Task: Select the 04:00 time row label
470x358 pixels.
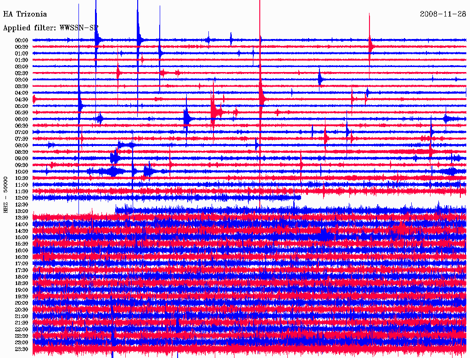Action: tap(22, 93)
